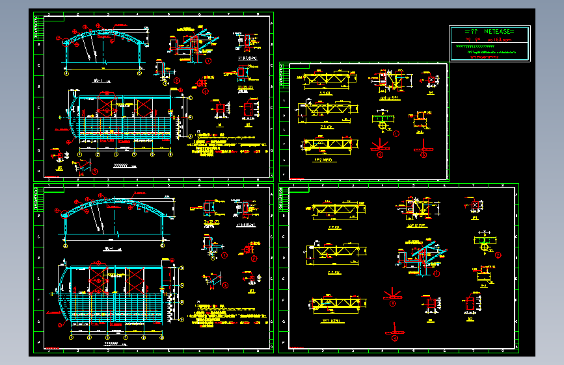
Task: Click red detail marker 2 in bottom-right sheet
Action: coord(498,255)
